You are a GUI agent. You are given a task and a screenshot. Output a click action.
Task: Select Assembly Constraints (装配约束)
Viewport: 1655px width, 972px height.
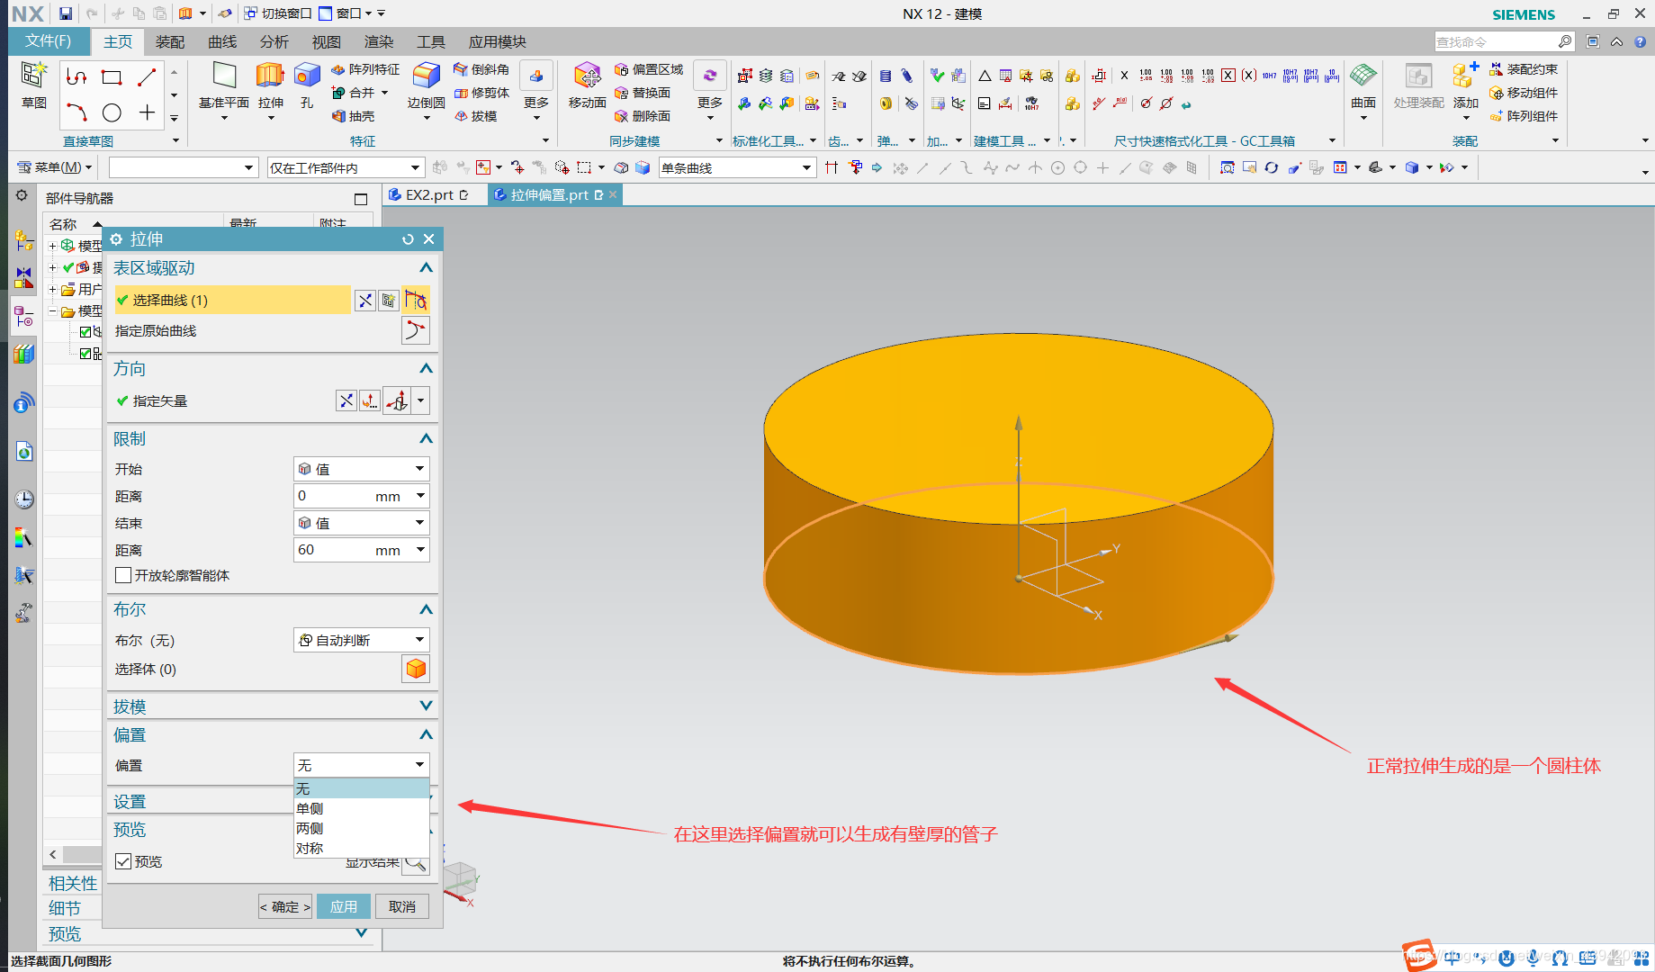pos(1524,69)
